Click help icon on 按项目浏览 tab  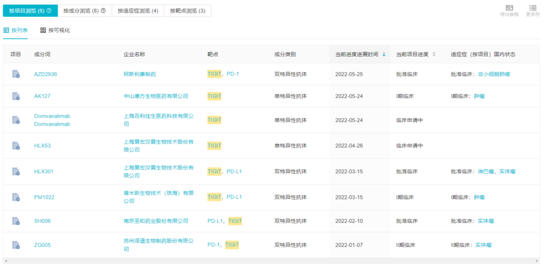(x=49, y=11)
